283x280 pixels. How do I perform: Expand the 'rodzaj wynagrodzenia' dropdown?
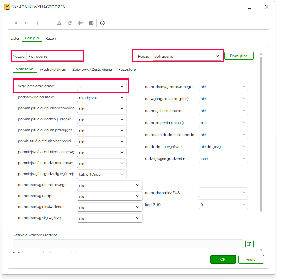click(x=223, y=158)
